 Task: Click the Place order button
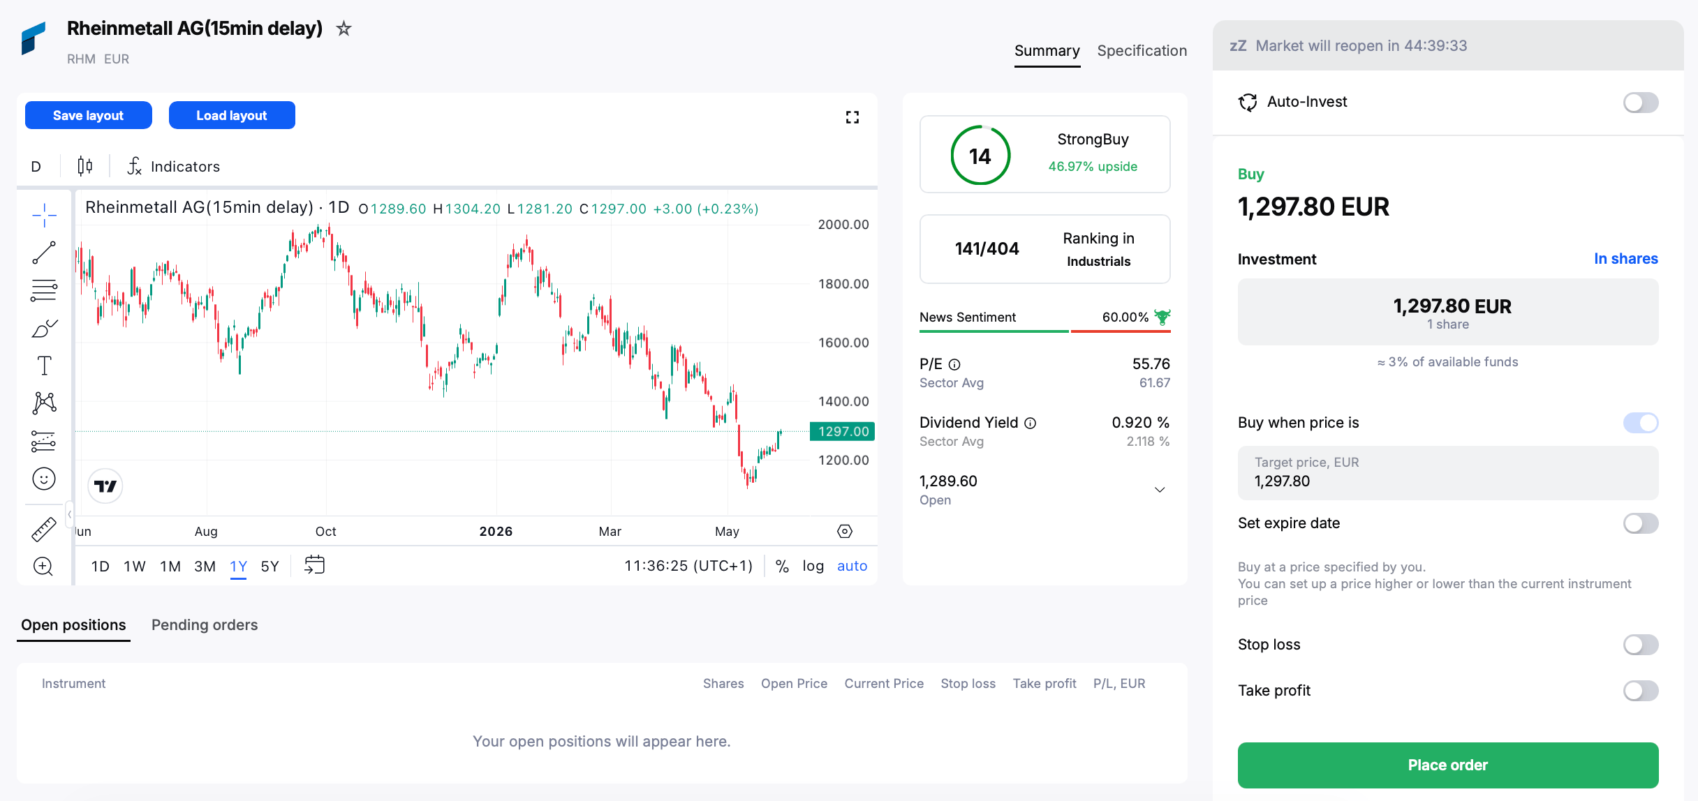(1448, 765)
